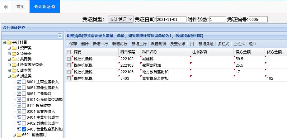Check the 6401 主营业务成本 checkbox
The height and width of the screenshot is (138, 287).
click(24, 117)
